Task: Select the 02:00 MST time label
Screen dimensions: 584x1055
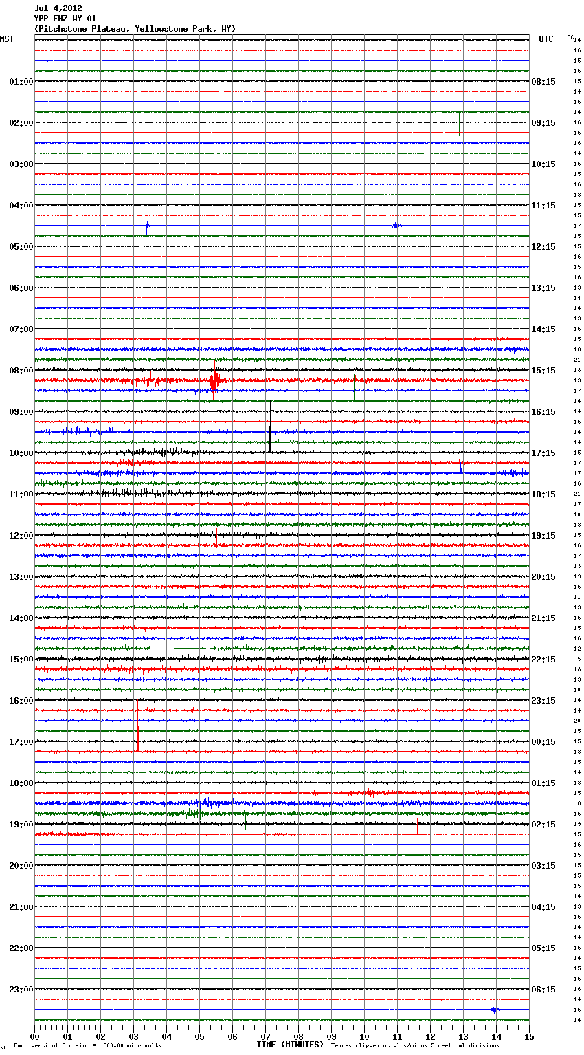Action: pyautogui.click(x=21, y=123)
